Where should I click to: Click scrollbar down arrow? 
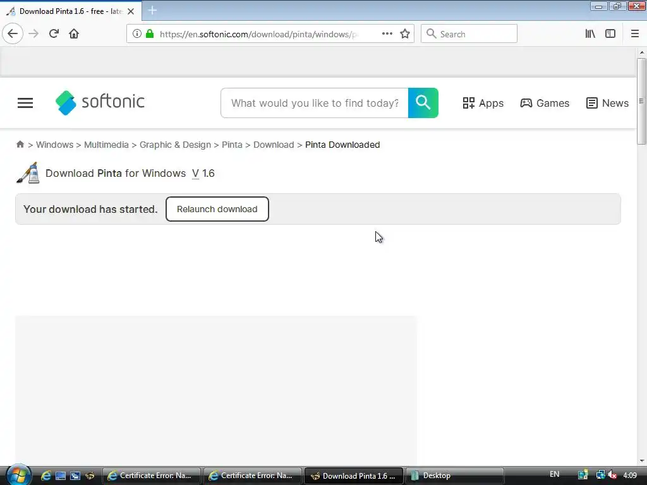click(642, 461)
